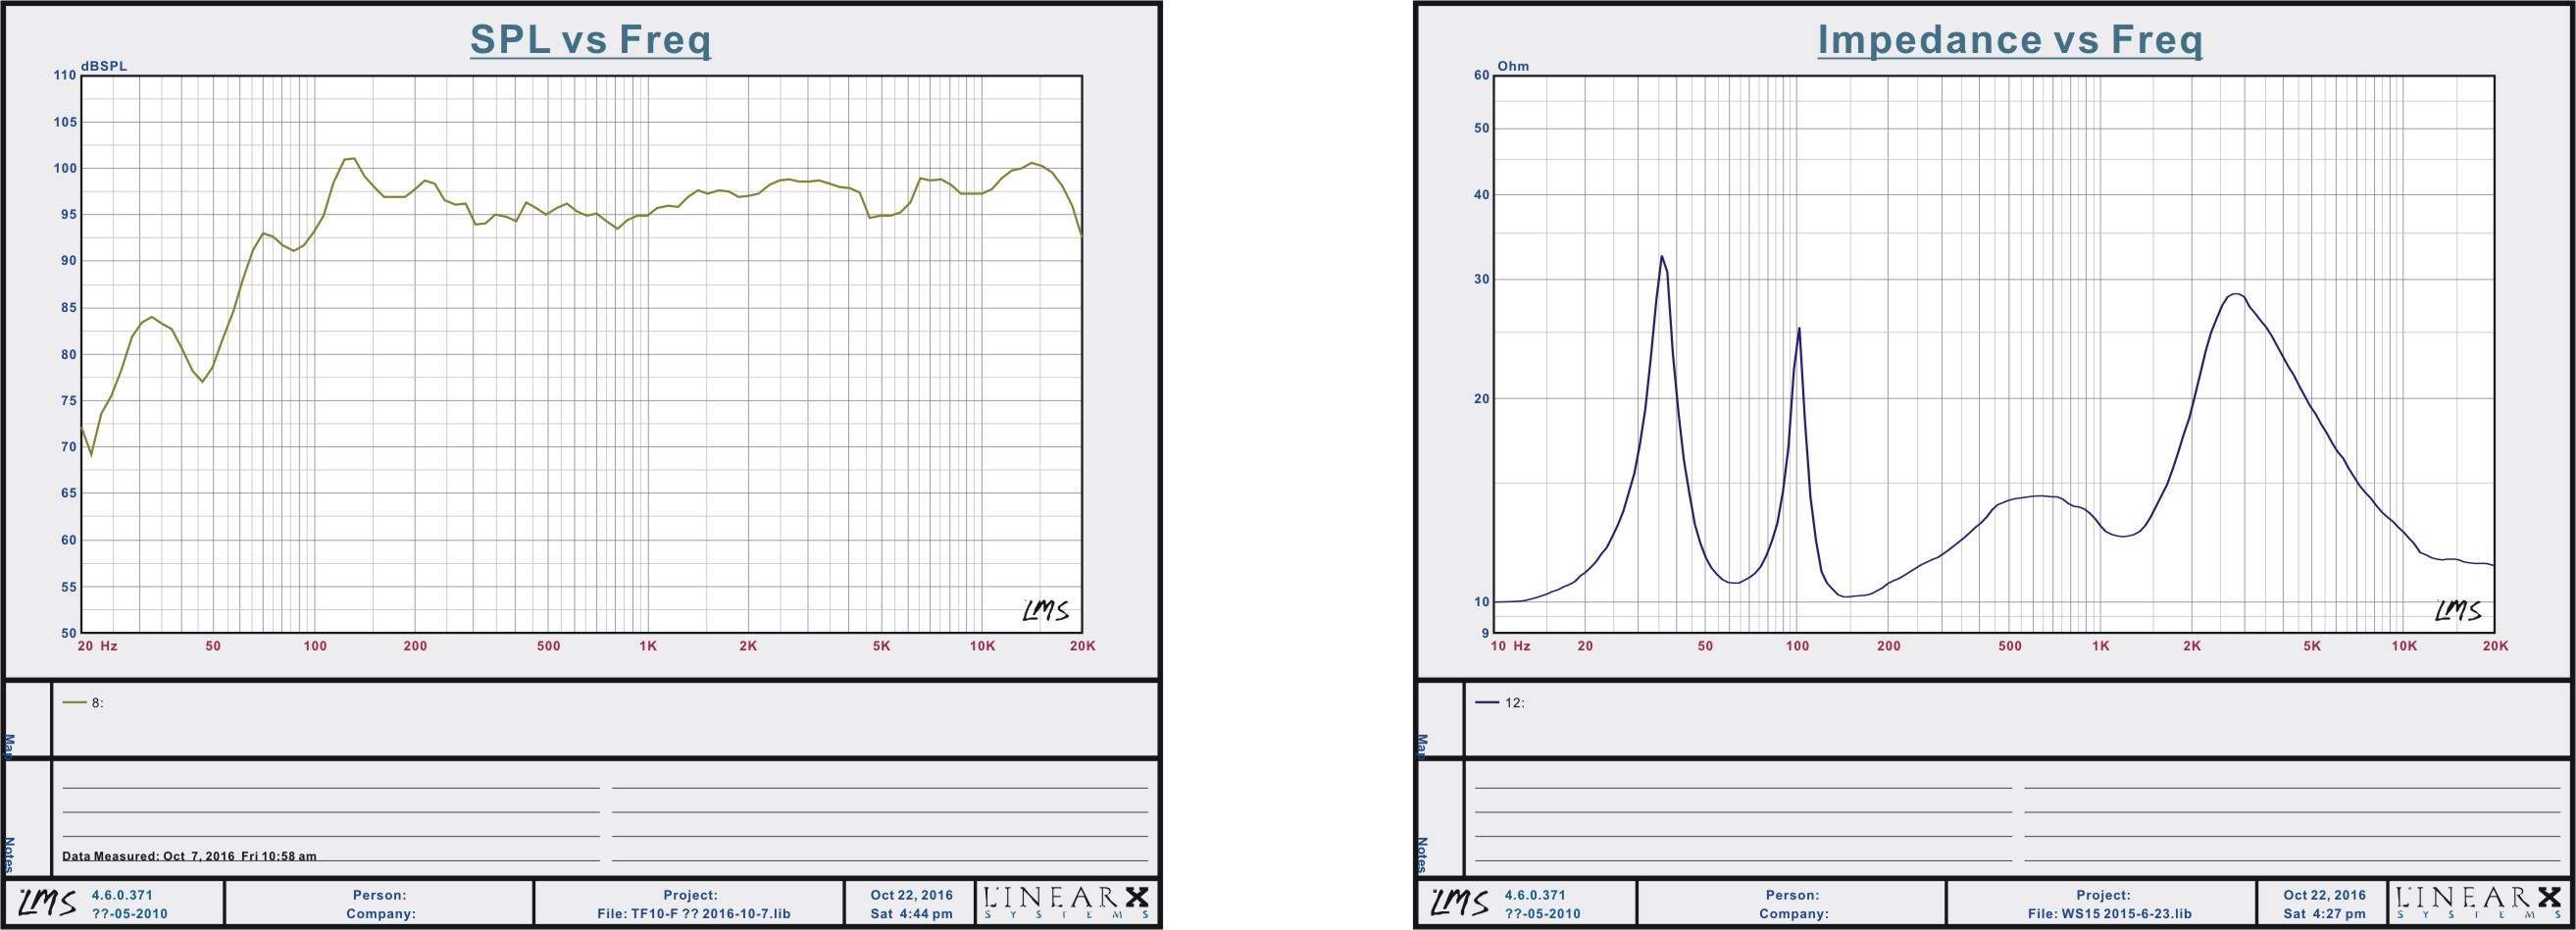
Task: Click the "Impedance vs Freq" title
Action: pos(2009,40)
